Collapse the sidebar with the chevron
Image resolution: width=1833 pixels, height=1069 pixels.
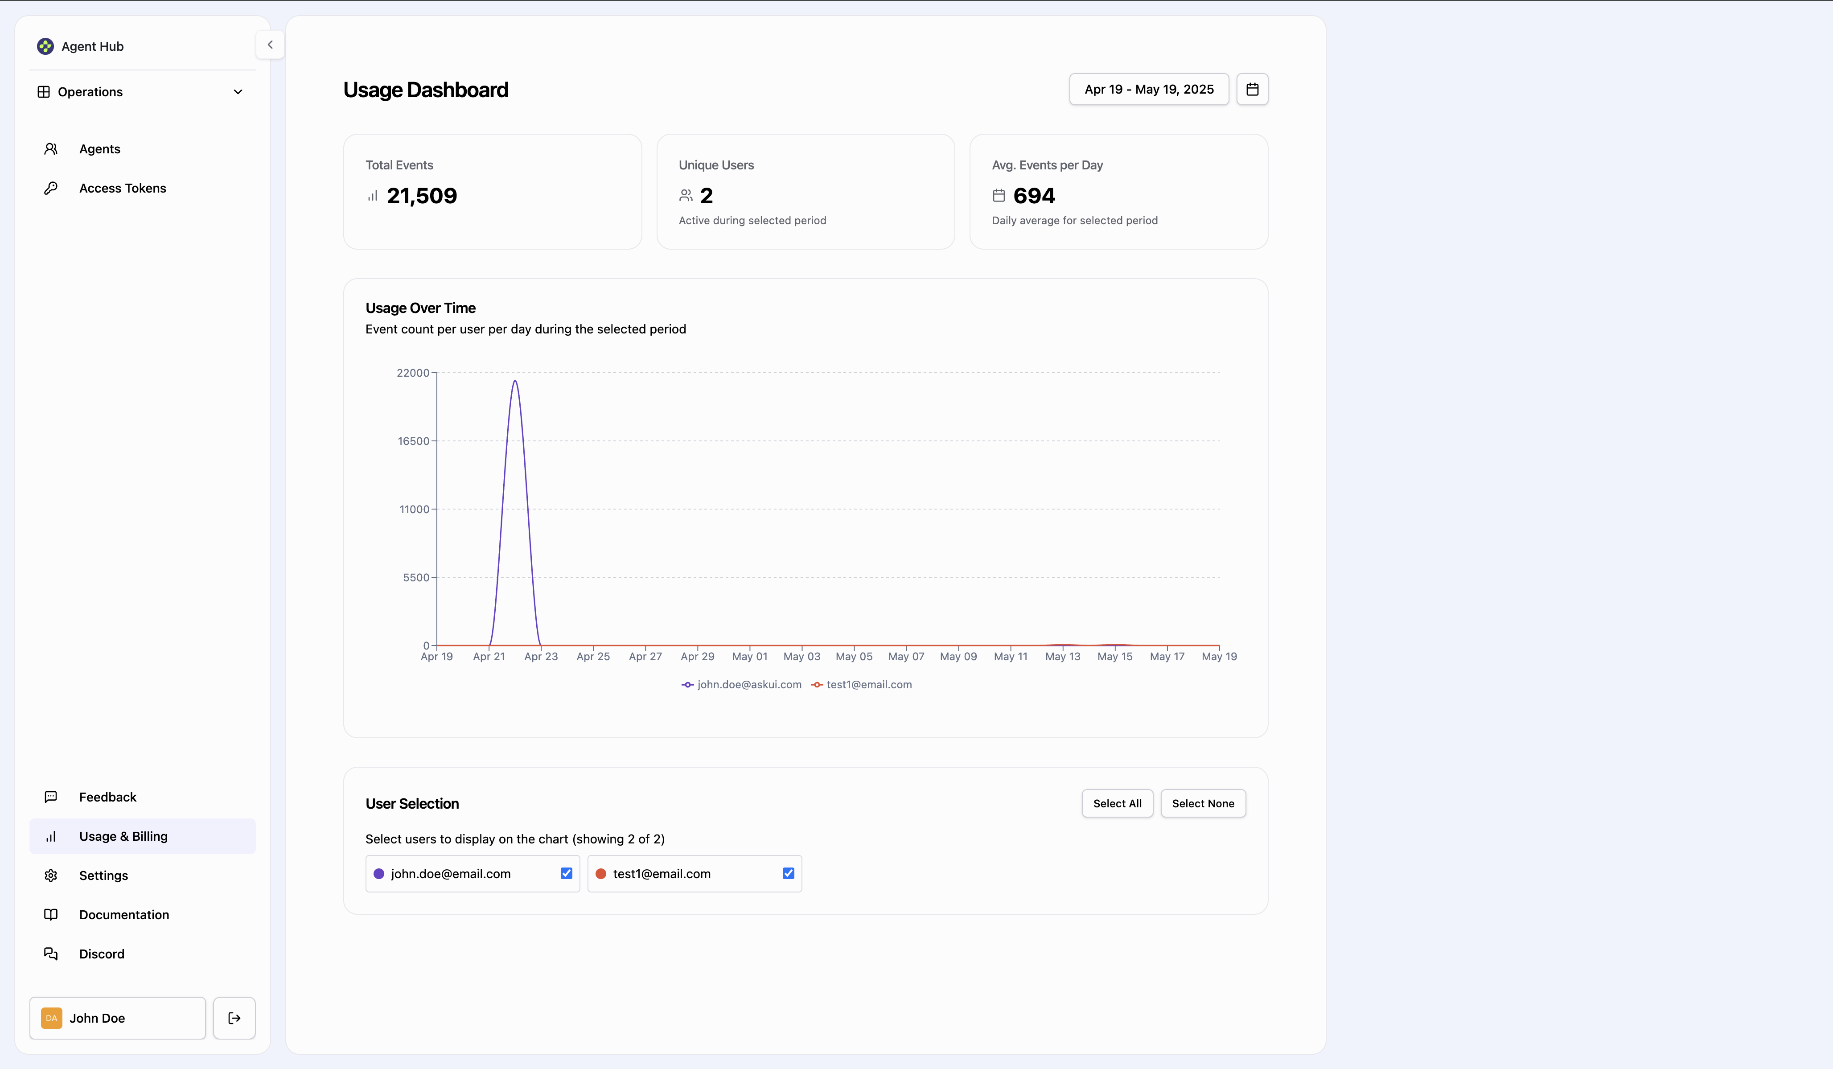point(270,45)
